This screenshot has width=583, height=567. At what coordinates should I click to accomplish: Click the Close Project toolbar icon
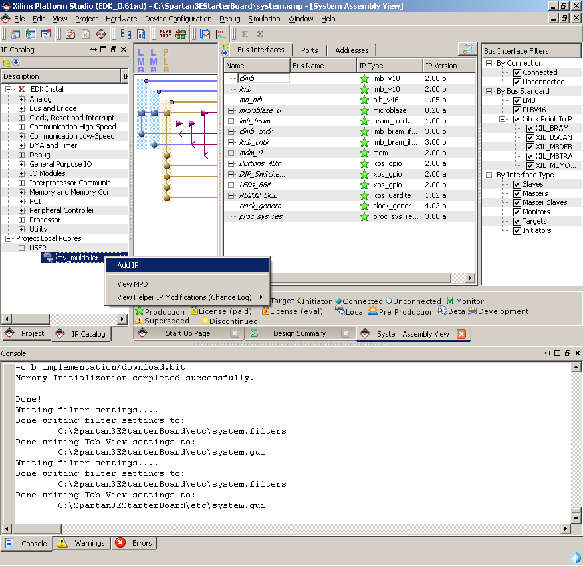46,34
